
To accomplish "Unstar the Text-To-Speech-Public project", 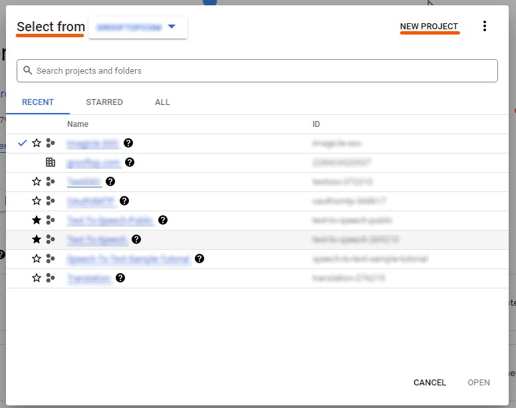I will 37,220.
